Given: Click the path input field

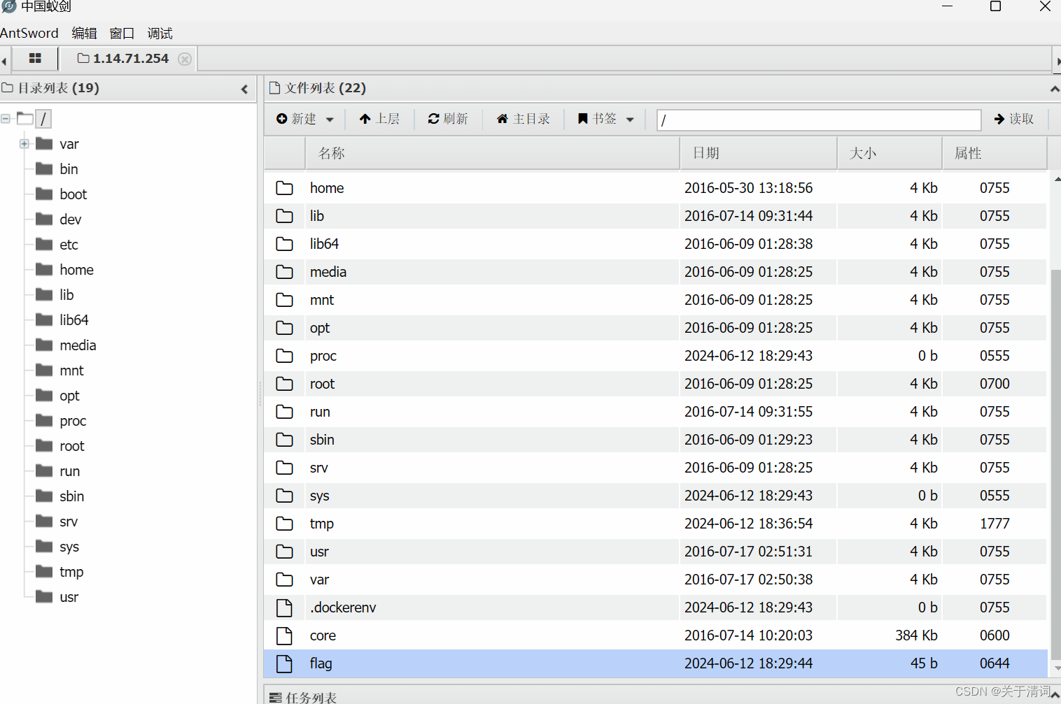Looking at the screenshot, I should (x=819, y=120).
